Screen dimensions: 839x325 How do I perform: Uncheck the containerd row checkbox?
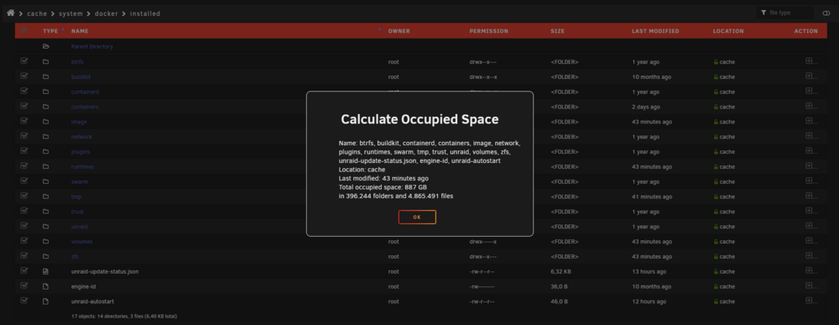point(24,91)
